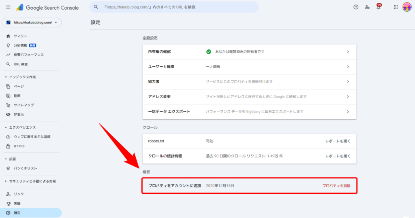Open the 所有権の確認 settings row
415x218 pixels.
[x=249, y=52]
